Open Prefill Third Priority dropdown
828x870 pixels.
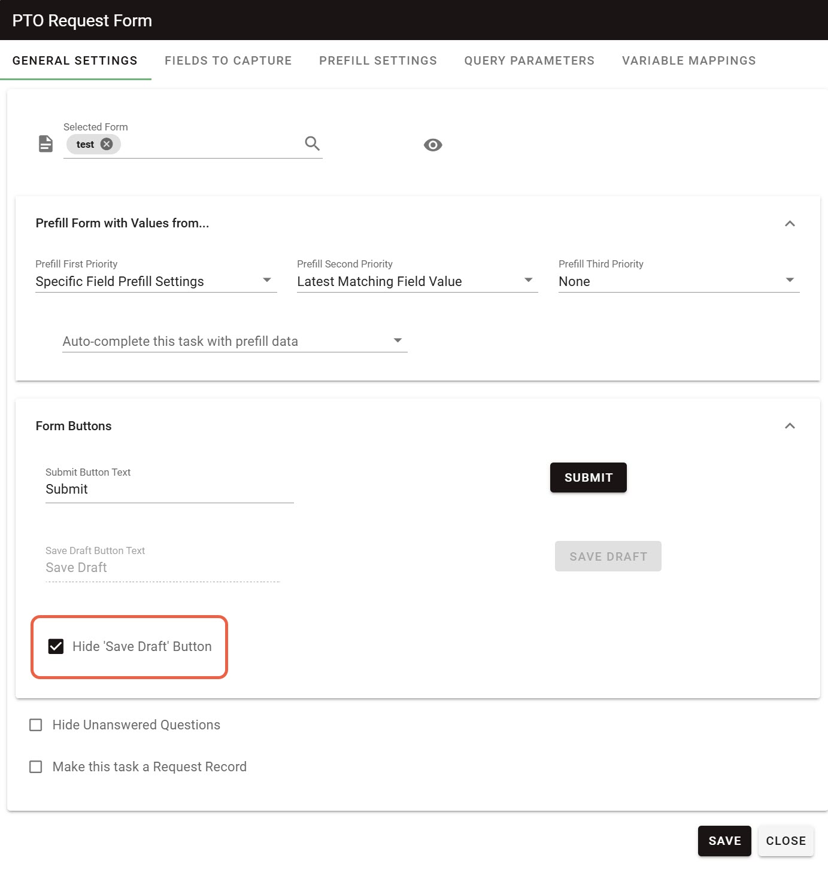[x=678, y=281]
